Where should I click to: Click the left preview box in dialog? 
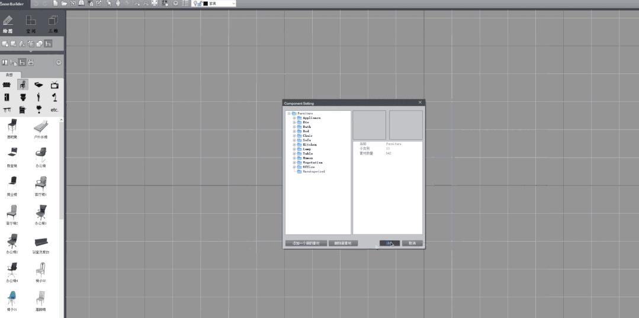point(369,125)
